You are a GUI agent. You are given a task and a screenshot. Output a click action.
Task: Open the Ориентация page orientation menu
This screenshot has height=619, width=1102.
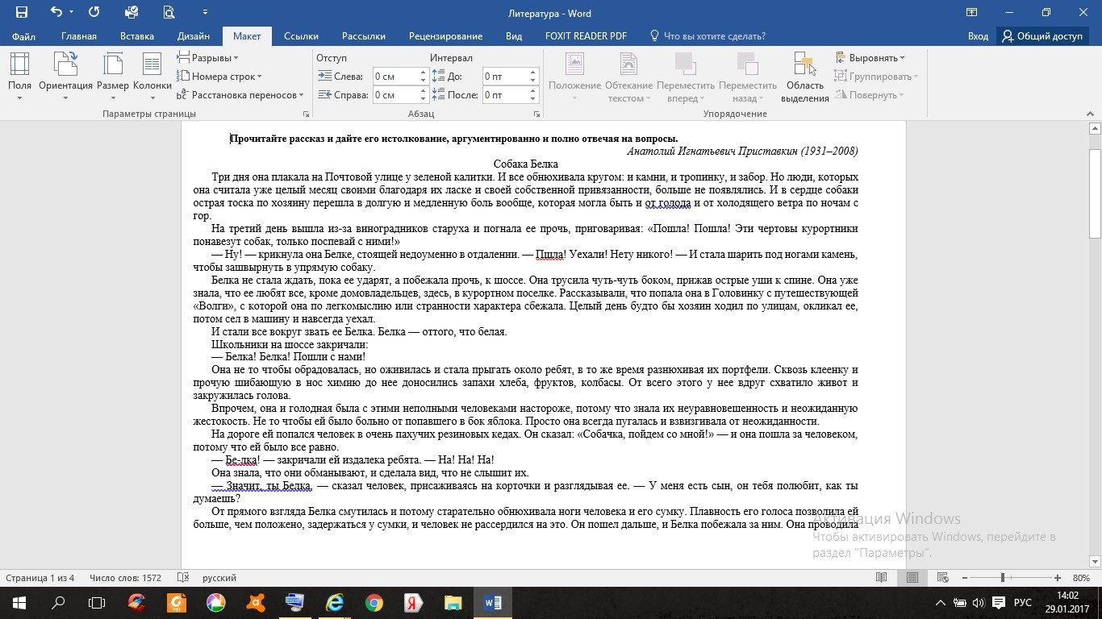pyautogui.click(x=65, y=77)
